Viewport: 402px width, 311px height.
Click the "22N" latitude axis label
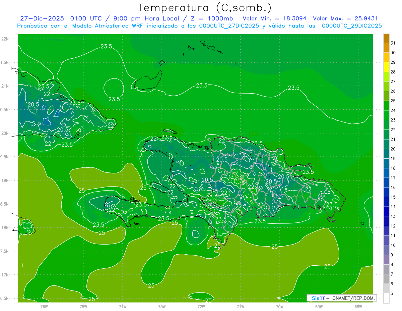[x=5, y=39]
